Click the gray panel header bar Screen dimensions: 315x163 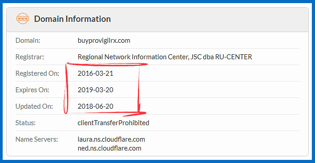pos(157,19)
